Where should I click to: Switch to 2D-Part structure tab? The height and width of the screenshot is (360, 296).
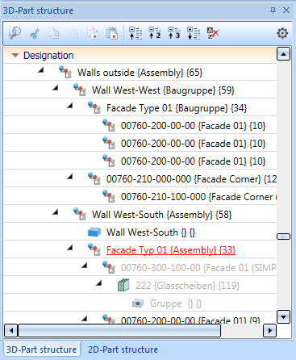pos(123,350)
